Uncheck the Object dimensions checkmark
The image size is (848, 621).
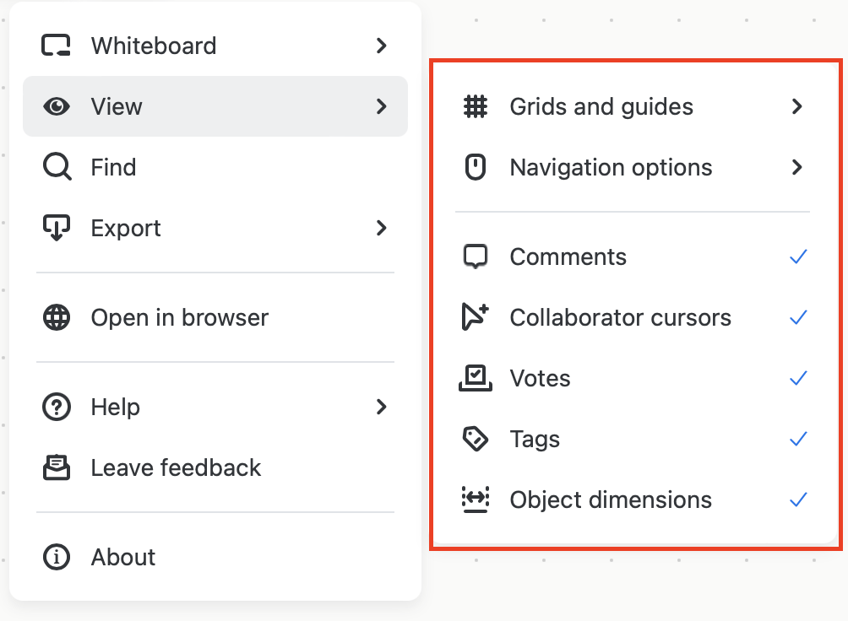click(798, 499)
